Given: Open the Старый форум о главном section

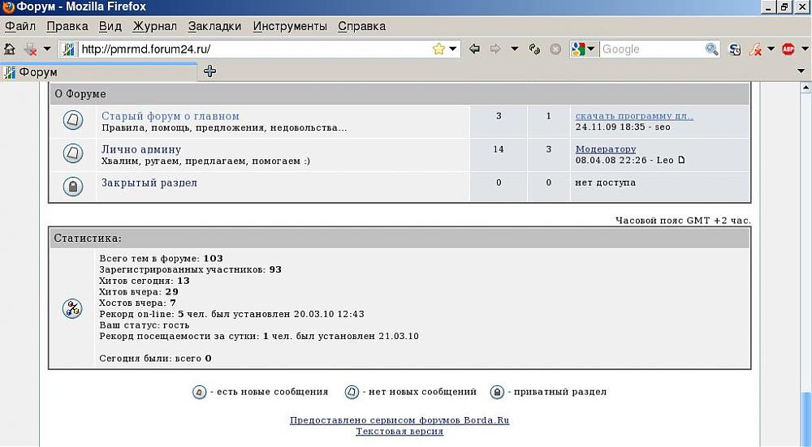Looking at the screenshot, I should click(x=170, y=116).
